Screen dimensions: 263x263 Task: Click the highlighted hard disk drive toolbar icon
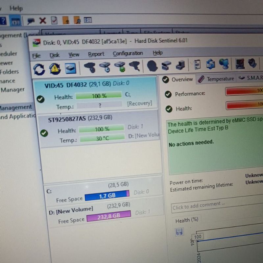(70, 68)
